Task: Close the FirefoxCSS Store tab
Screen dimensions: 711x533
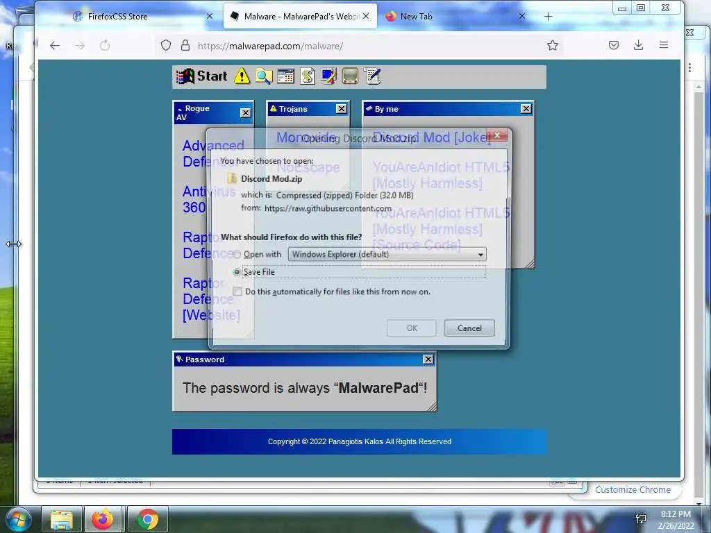Action: [210, 17]
